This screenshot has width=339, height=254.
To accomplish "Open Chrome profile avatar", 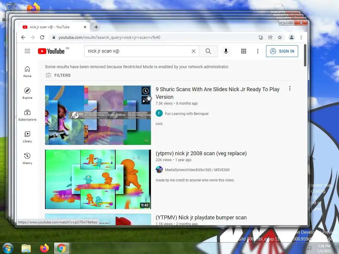I will coord(291,37).
